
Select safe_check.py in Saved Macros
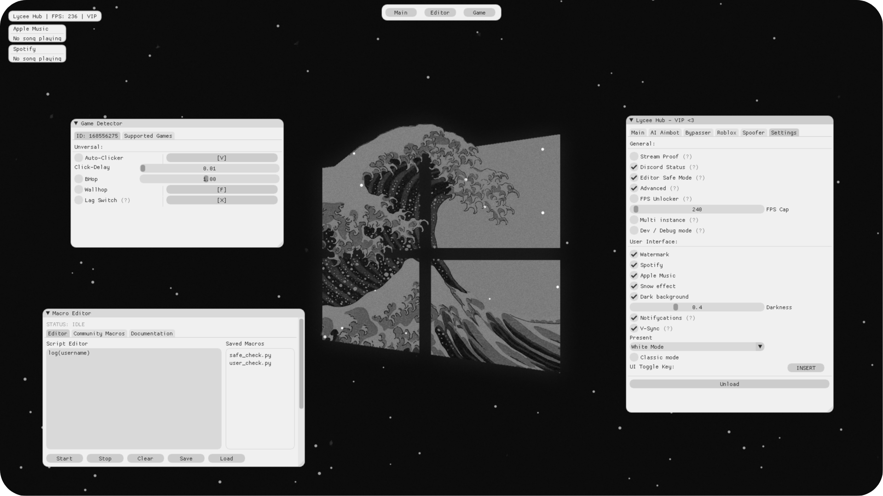point(250,355)
